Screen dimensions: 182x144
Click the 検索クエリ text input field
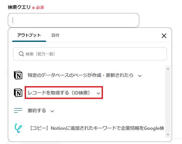click(74, 20)
